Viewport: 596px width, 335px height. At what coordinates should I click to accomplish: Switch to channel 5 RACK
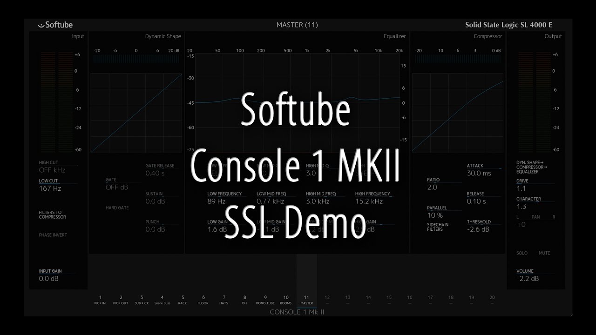point(183,300)
